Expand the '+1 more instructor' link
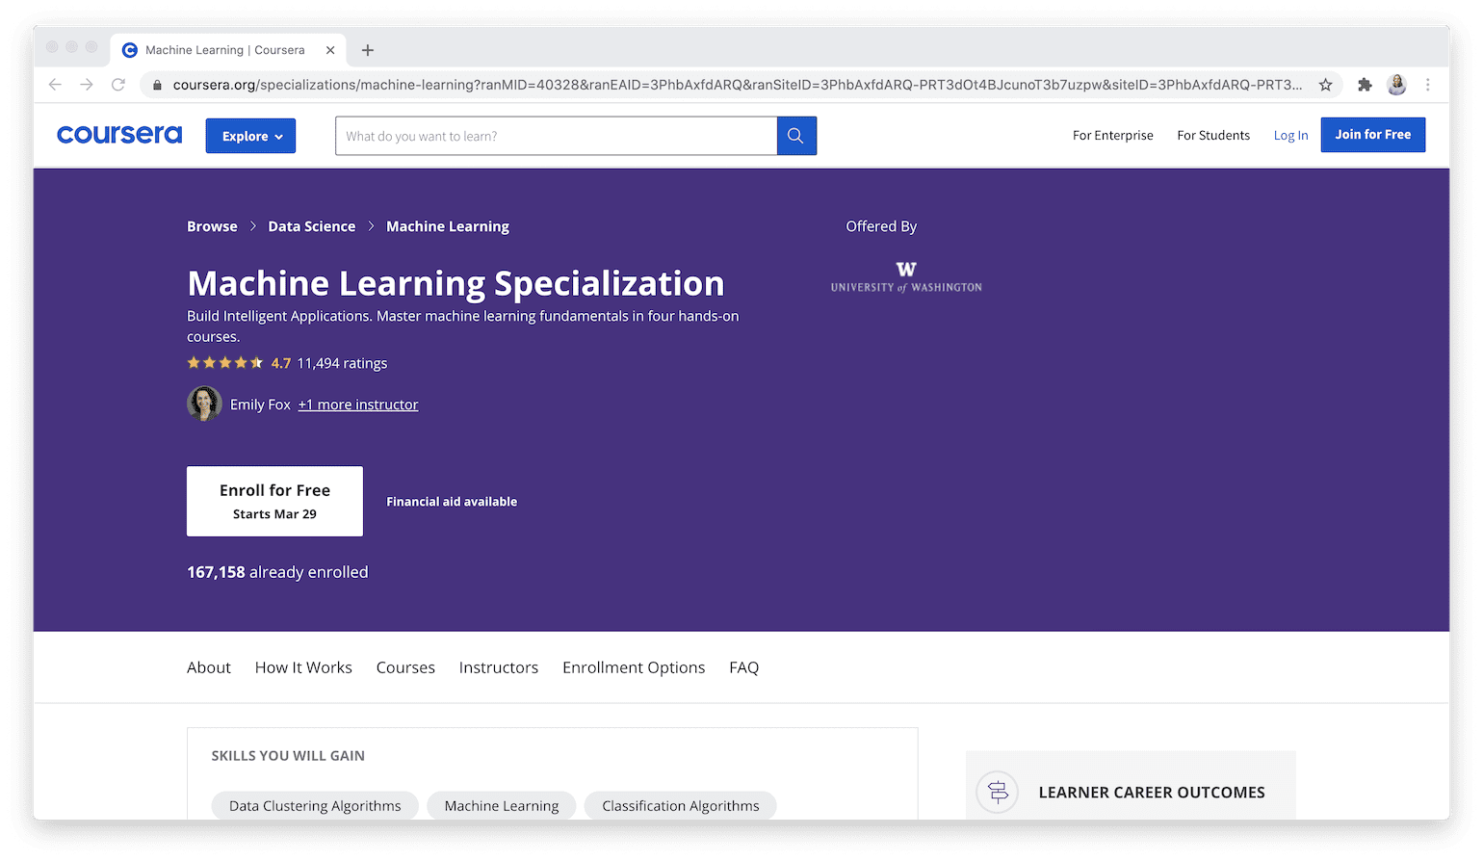The image size is (1483, 861). pos(357,404)
